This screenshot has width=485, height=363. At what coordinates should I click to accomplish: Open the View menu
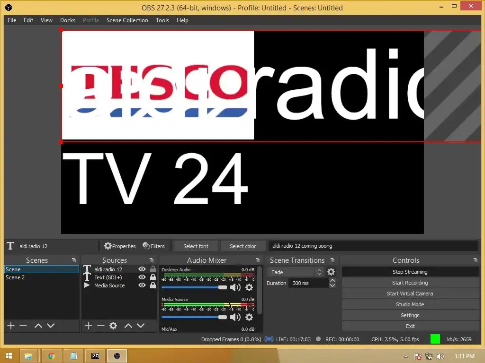coord(46,20)
